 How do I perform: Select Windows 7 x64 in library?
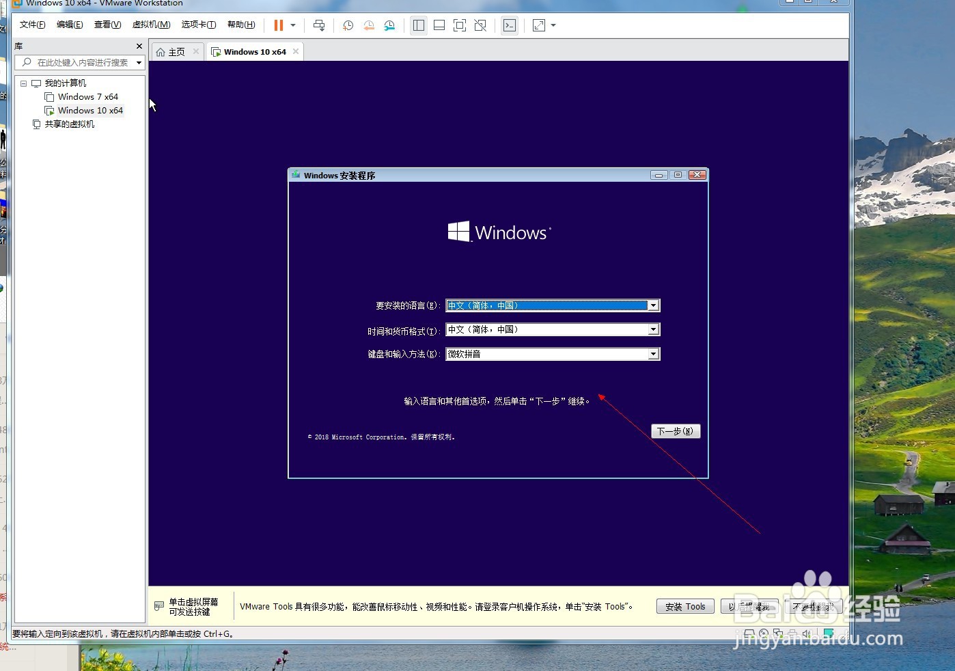click(88, 97)
